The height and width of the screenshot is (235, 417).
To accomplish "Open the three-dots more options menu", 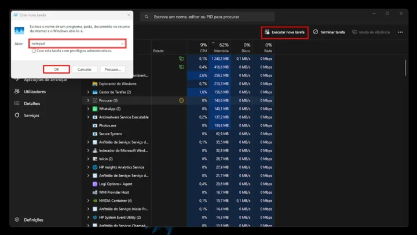I will point(400,32).
